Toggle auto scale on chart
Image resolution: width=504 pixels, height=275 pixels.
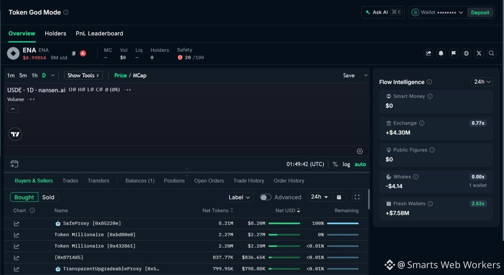pyautogui.click(x=360, y=164)
